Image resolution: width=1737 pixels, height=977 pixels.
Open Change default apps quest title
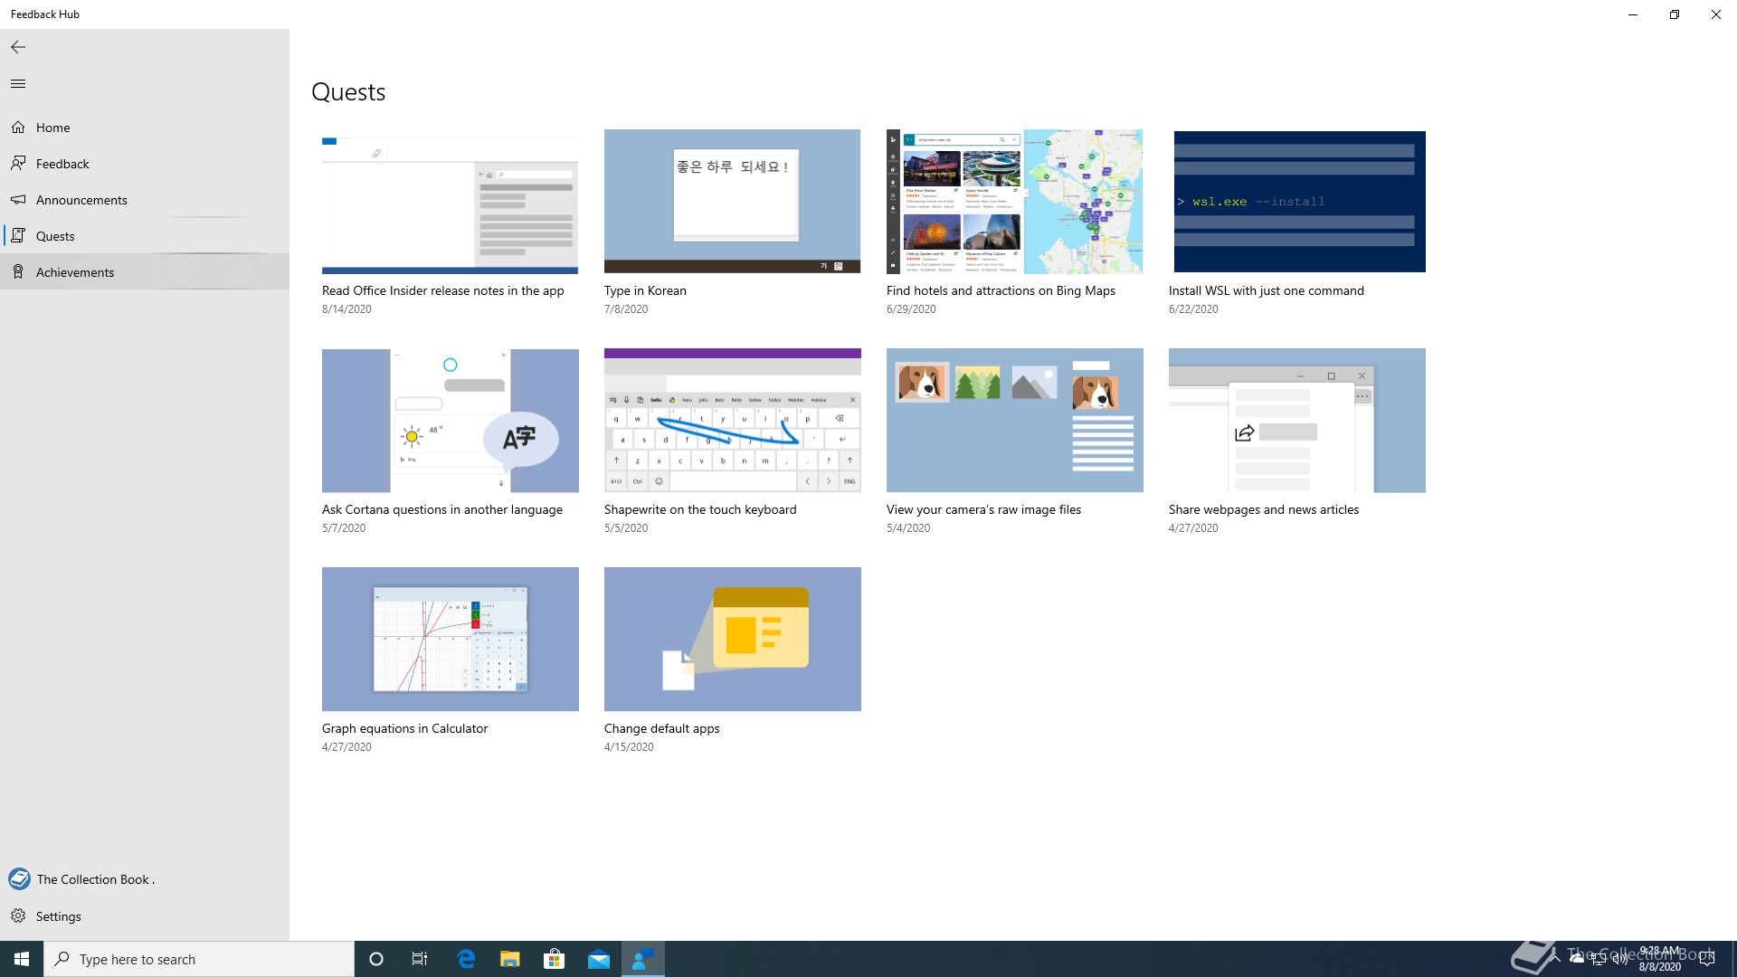pyautogui.click(x=662, y=728)
